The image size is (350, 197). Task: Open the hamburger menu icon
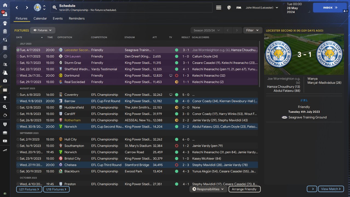click(219, 8)
